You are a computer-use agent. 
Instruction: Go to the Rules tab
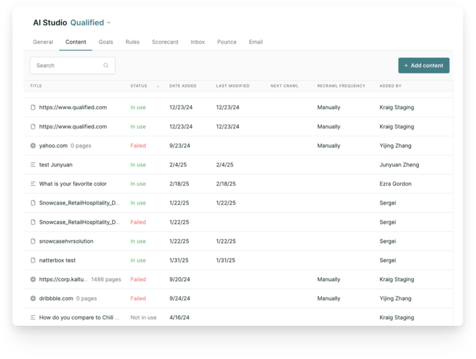[x=133, y=42]
